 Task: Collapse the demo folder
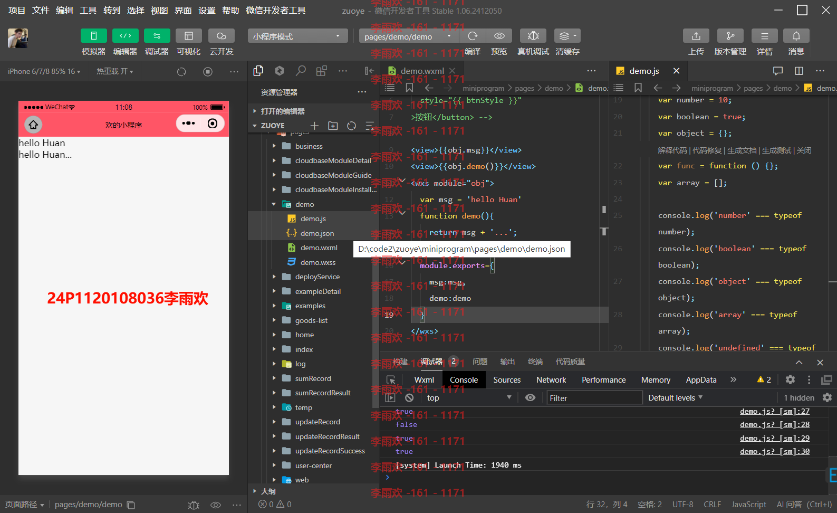coord(274,204)
